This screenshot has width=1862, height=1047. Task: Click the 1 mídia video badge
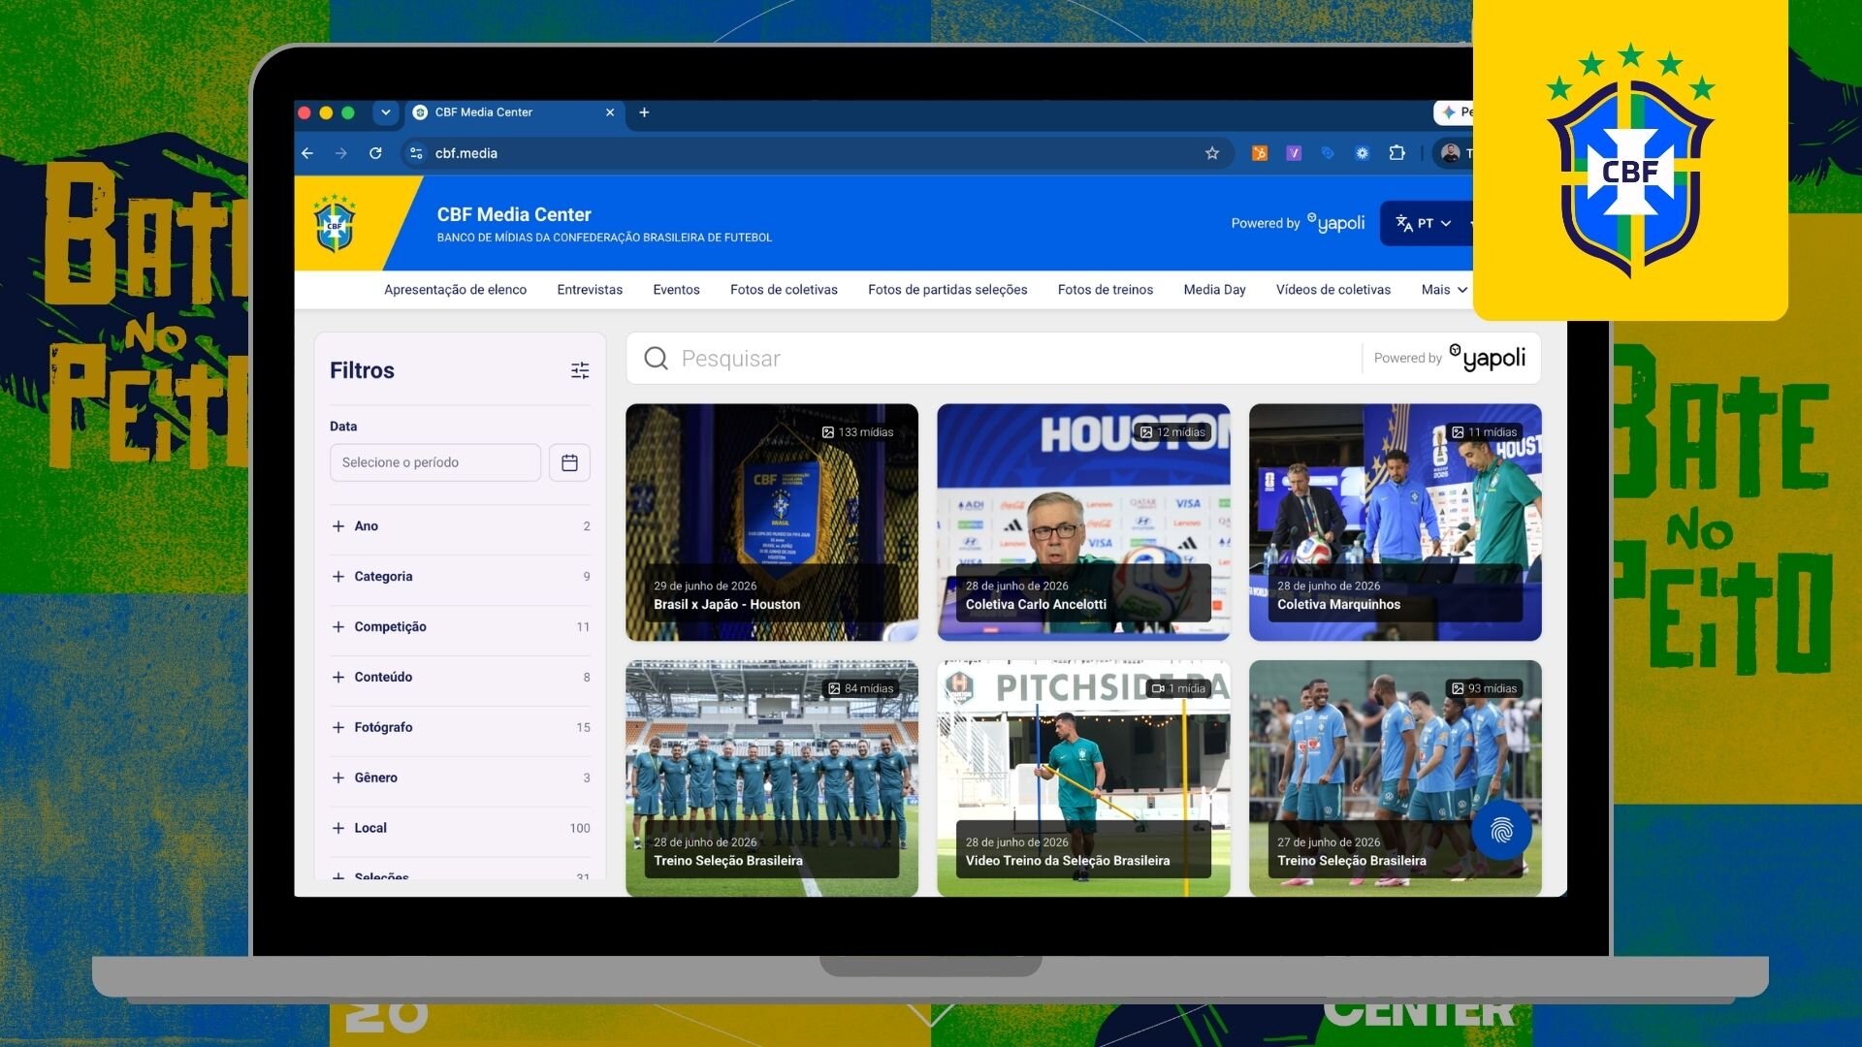point(1178,688)
